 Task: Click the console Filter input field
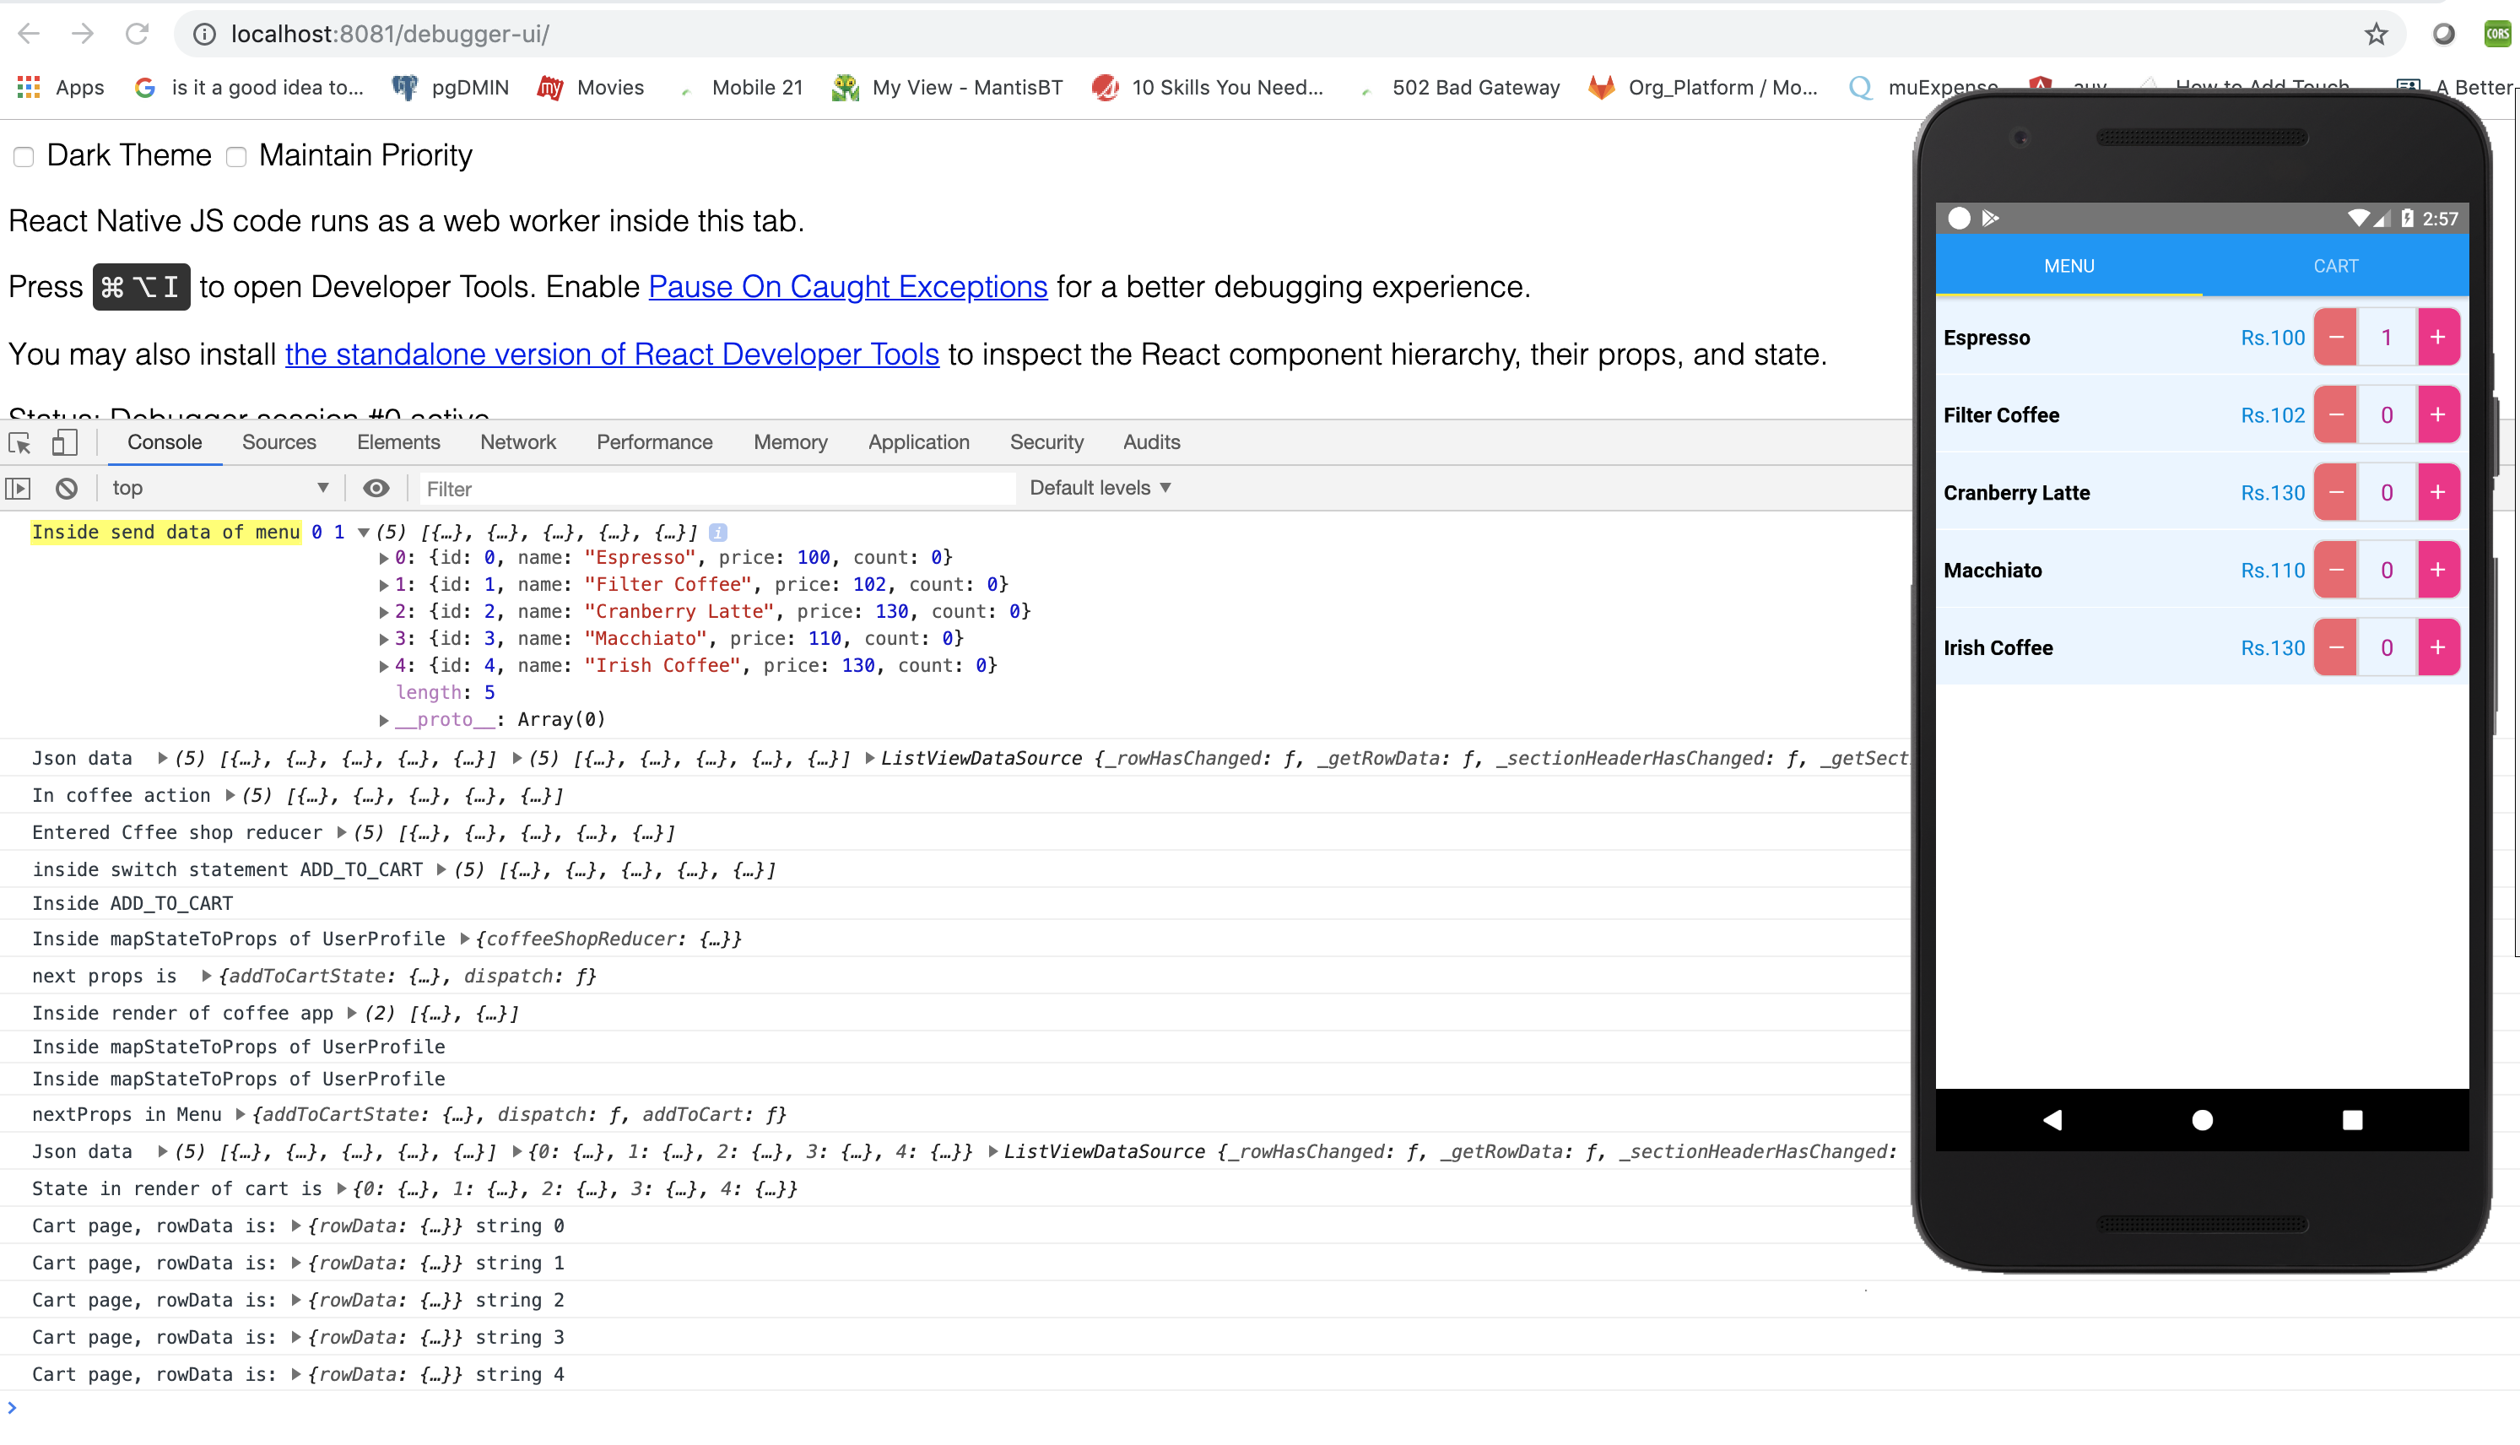[x=714, y=489]
